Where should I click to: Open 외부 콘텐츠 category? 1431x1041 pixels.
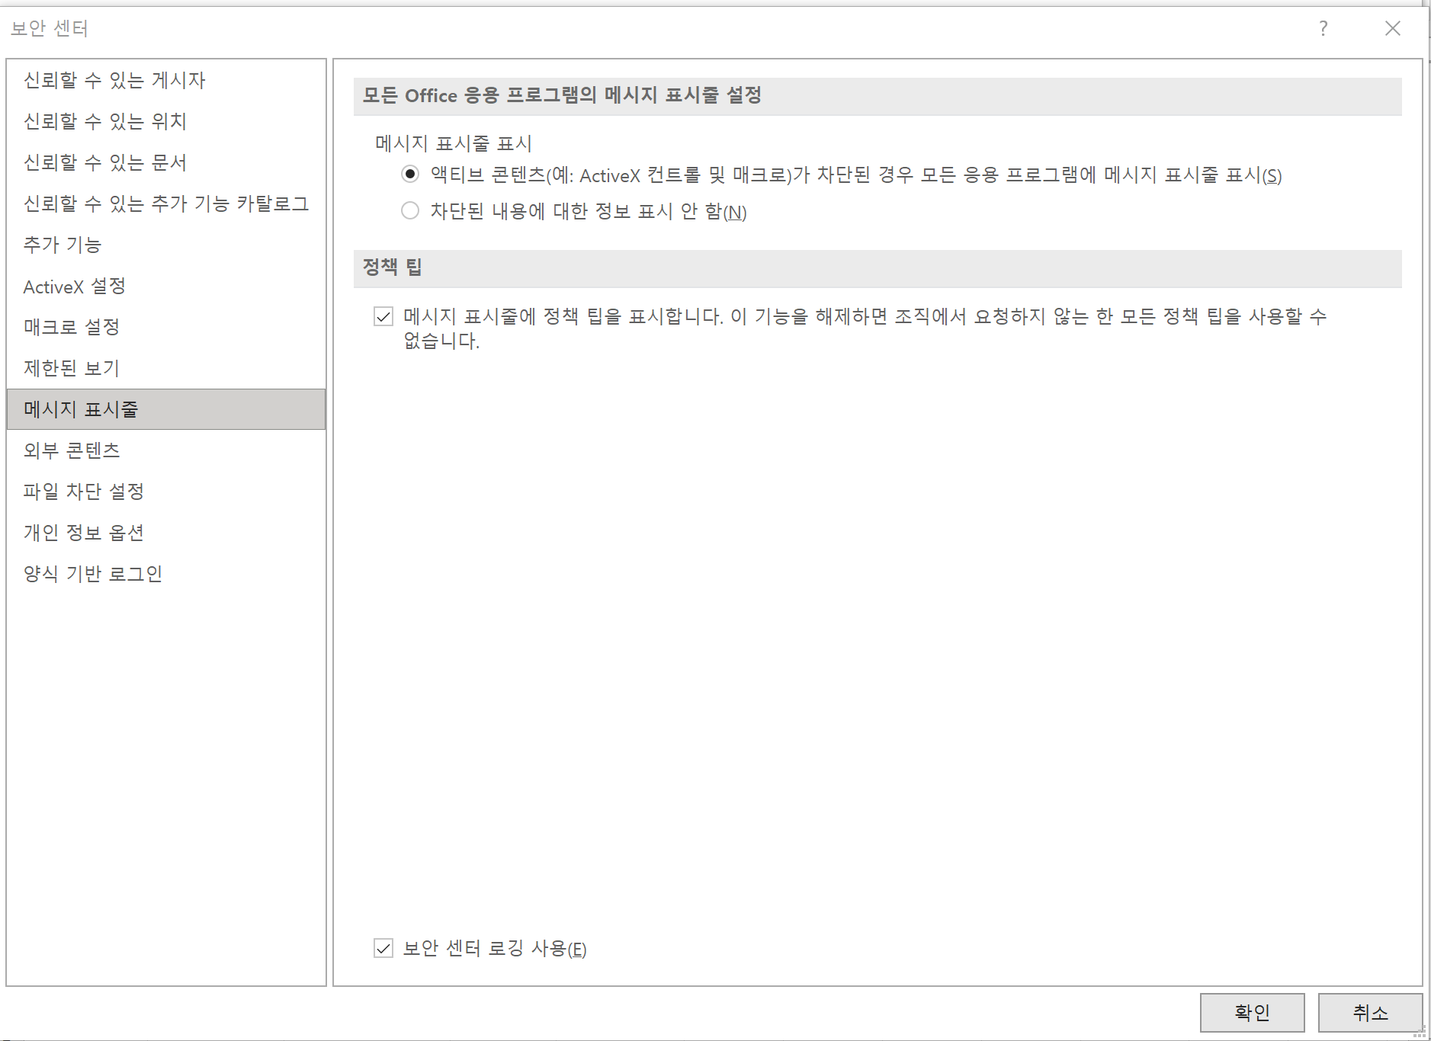(x=166, y=450)
